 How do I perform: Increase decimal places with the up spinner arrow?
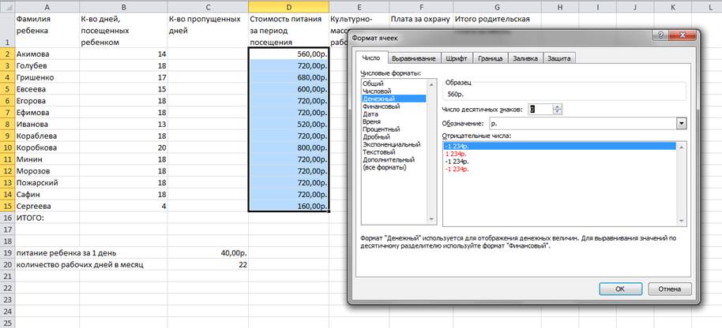(558, 106)
